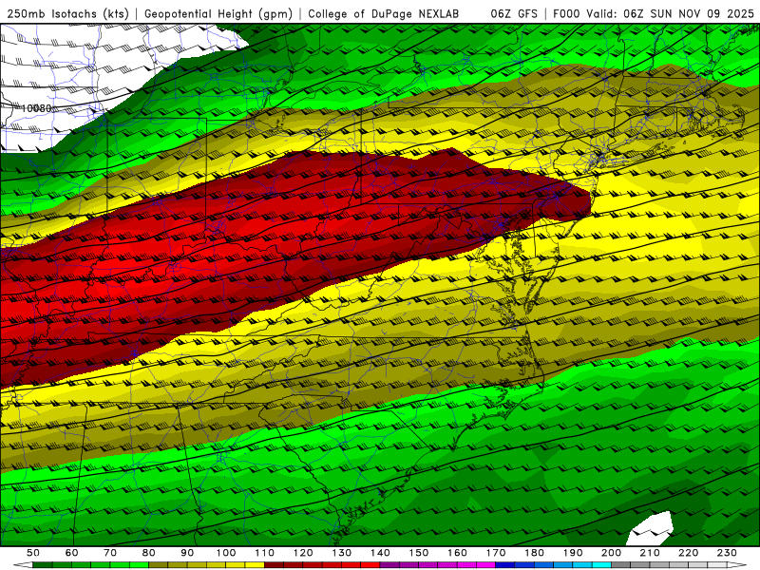Click the '60' value on the color scale
The width and height of the screenshot is (760, 570).
[72, 553]
